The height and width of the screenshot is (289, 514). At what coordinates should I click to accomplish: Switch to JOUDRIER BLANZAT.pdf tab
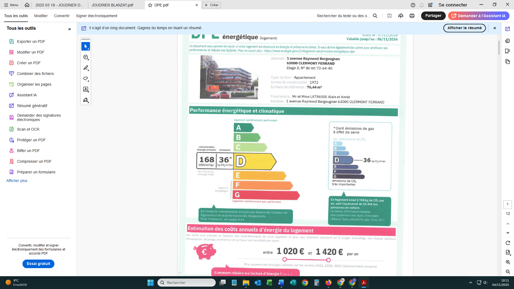point(112,5)
